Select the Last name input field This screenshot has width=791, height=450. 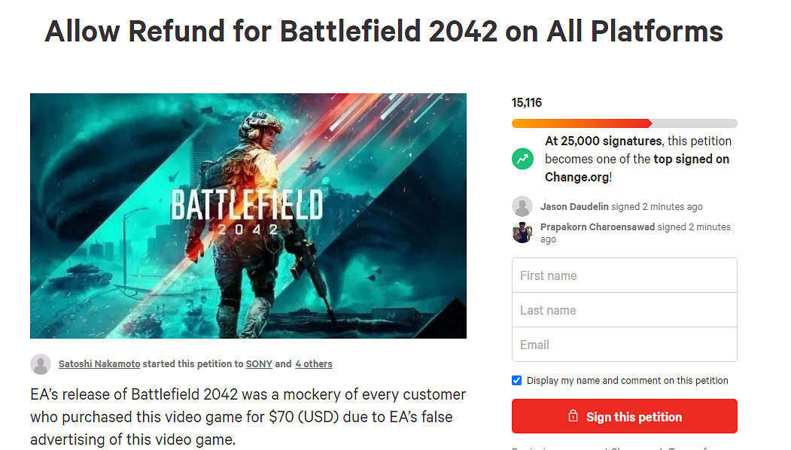point(624,310)
